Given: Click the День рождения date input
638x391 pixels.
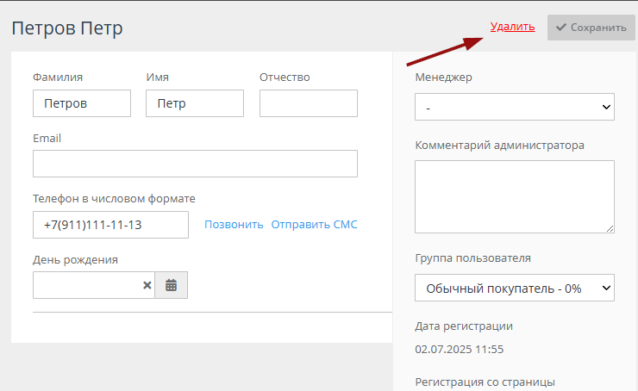Looking at the screenshot, I should tap(86, 285).
